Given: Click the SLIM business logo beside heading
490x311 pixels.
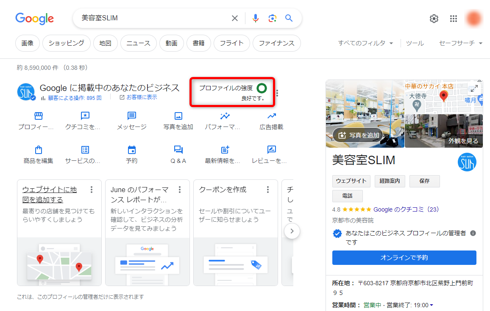Looking at the screenshot, I should pos(26,92).
